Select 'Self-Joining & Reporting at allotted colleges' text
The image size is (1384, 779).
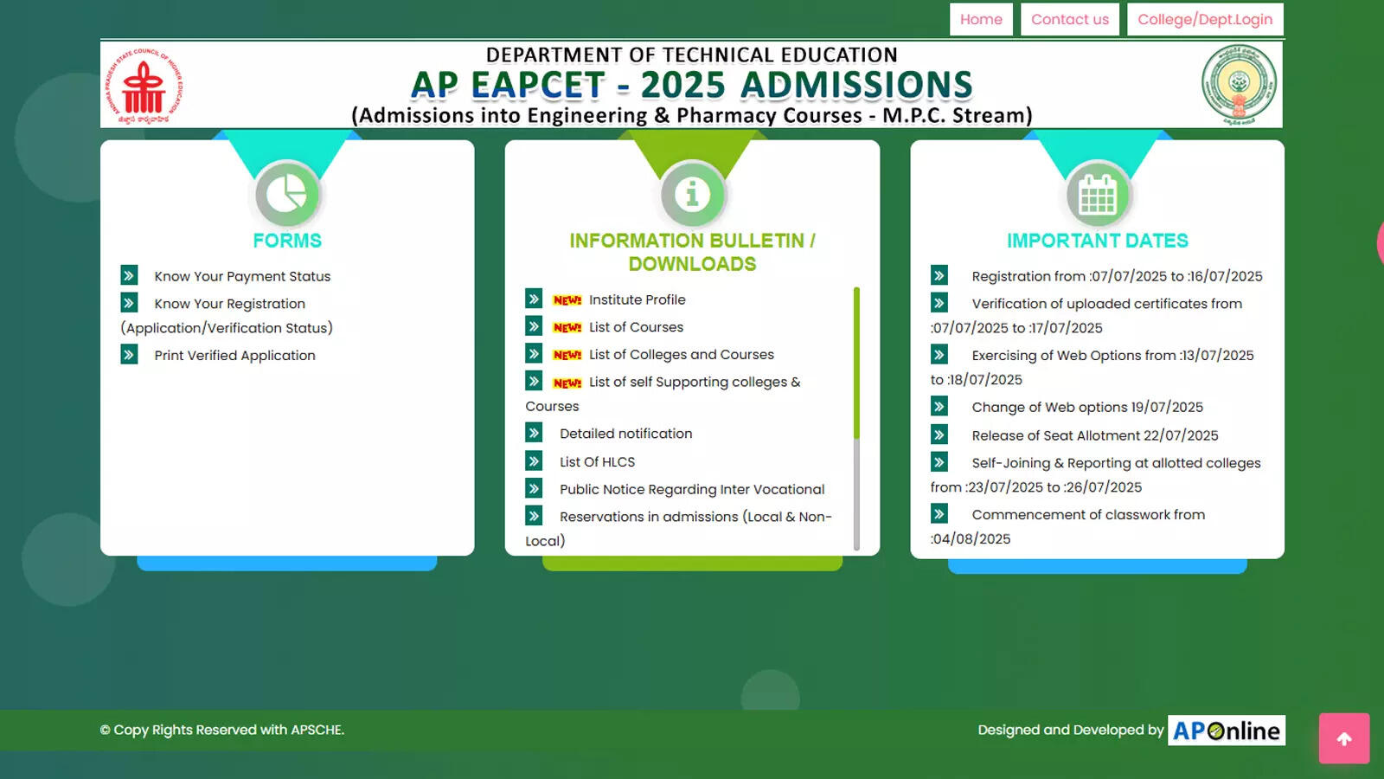tap(1116, 463)
